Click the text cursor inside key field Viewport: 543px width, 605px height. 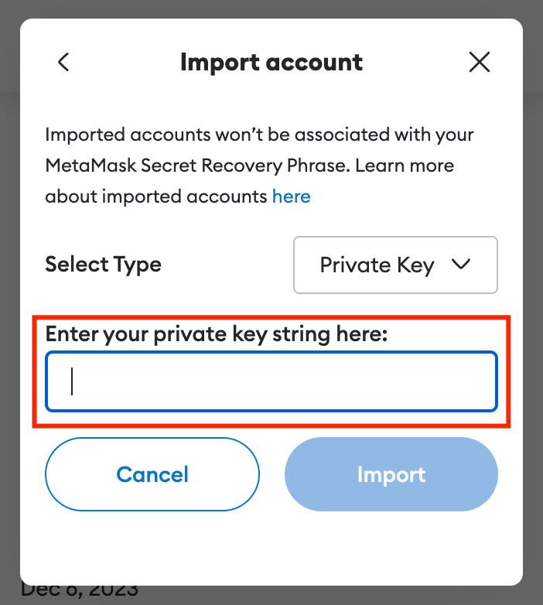click(72, 381)
